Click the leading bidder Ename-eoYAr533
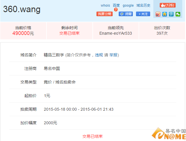The width and height of the screenshot is (186, 141). tap(116, 33)
